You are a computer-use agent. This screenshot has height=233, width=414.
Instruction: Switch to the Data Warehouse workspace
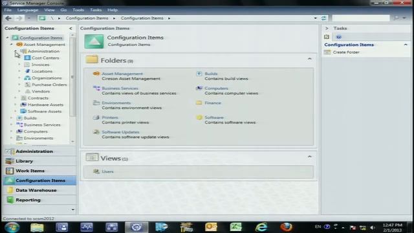(40, 190)
